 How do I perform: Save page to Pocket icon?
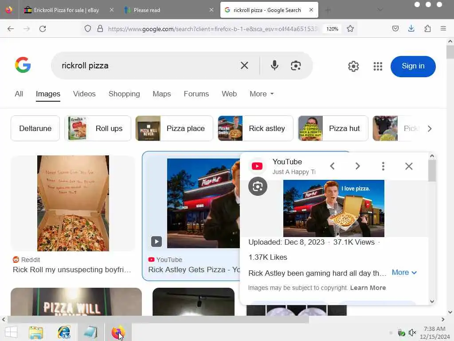pyautogui.click(x=395, y=28)
